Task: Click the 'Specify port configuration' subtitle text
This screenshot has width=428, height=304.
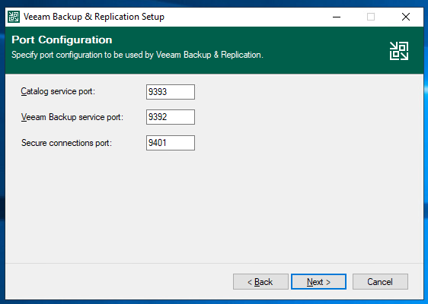Action: (137, 55)
